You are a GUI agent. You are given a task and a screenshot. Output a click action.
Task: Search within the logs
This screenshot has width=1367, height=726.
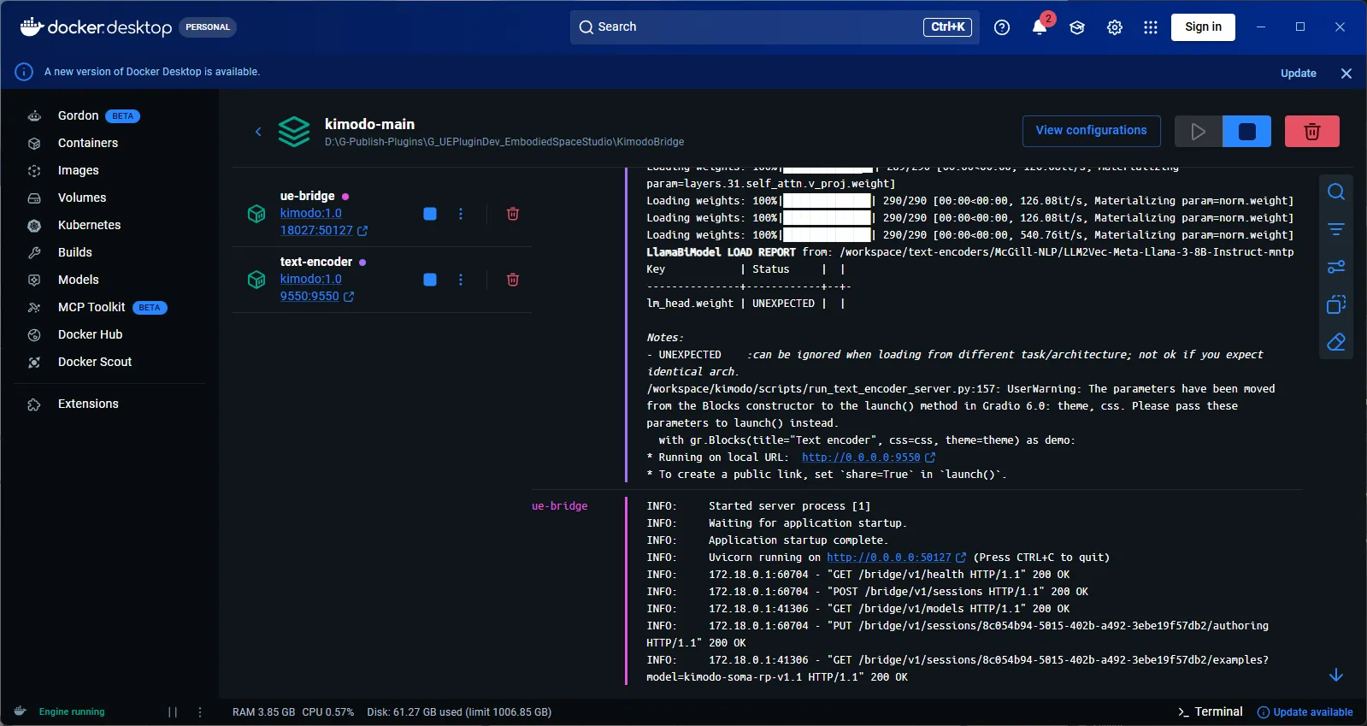coord(1336,192)
